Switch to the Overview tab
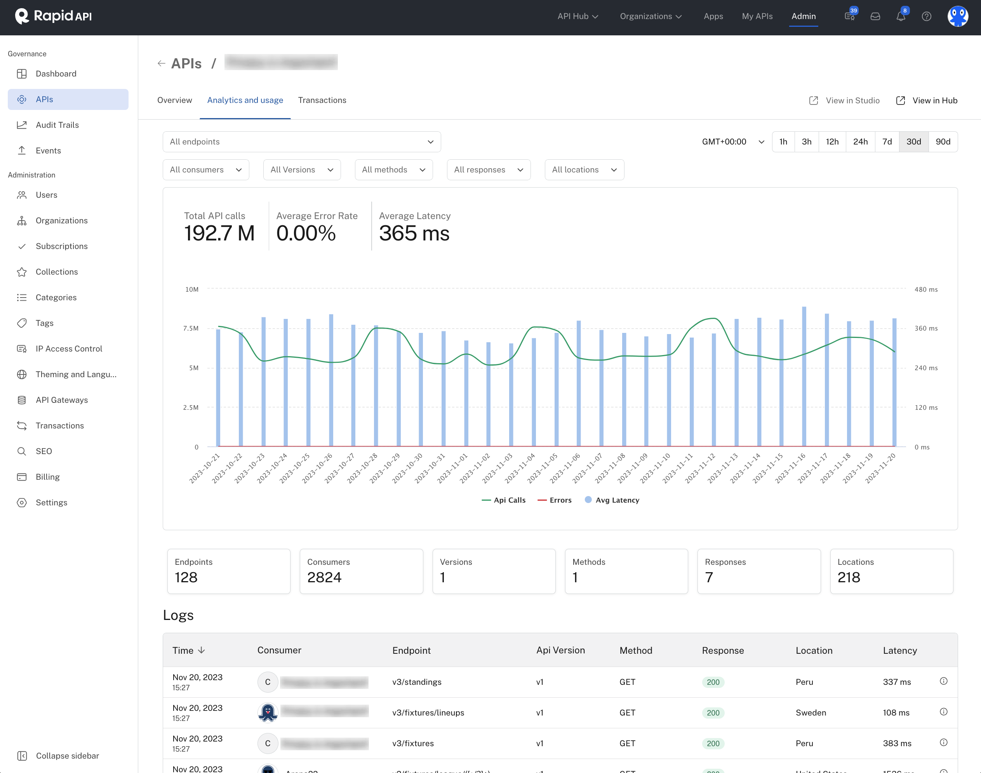 [x=174, y=99]
